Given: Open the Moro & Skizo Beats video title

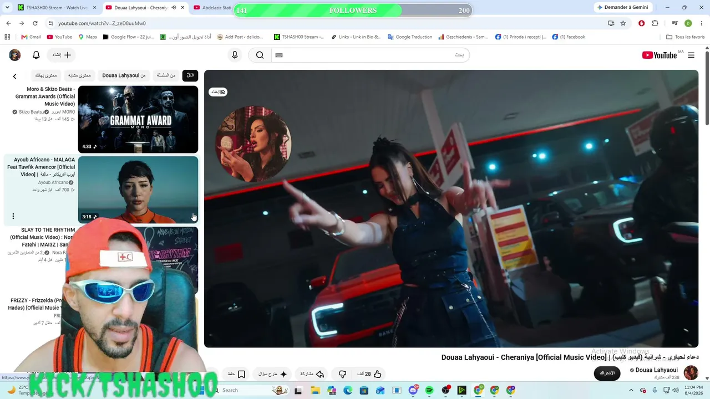Looking at the screenshot, I should (x=44, y=96).
